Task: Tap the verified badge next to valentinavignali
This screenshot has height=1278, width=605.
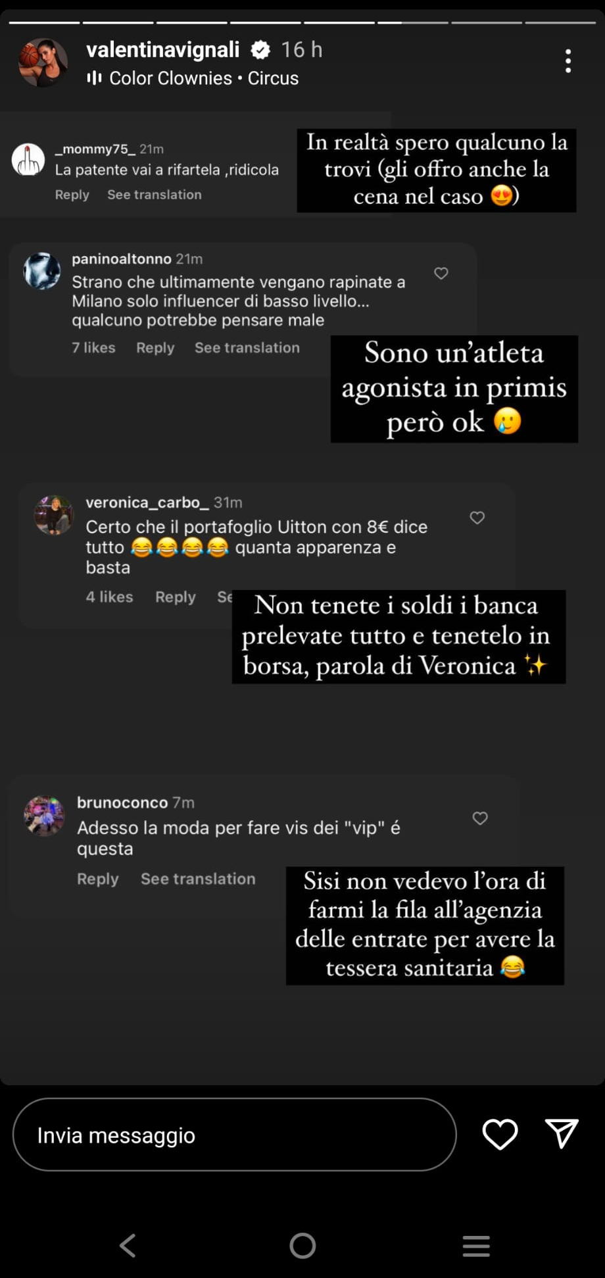Action: point(261,49)
